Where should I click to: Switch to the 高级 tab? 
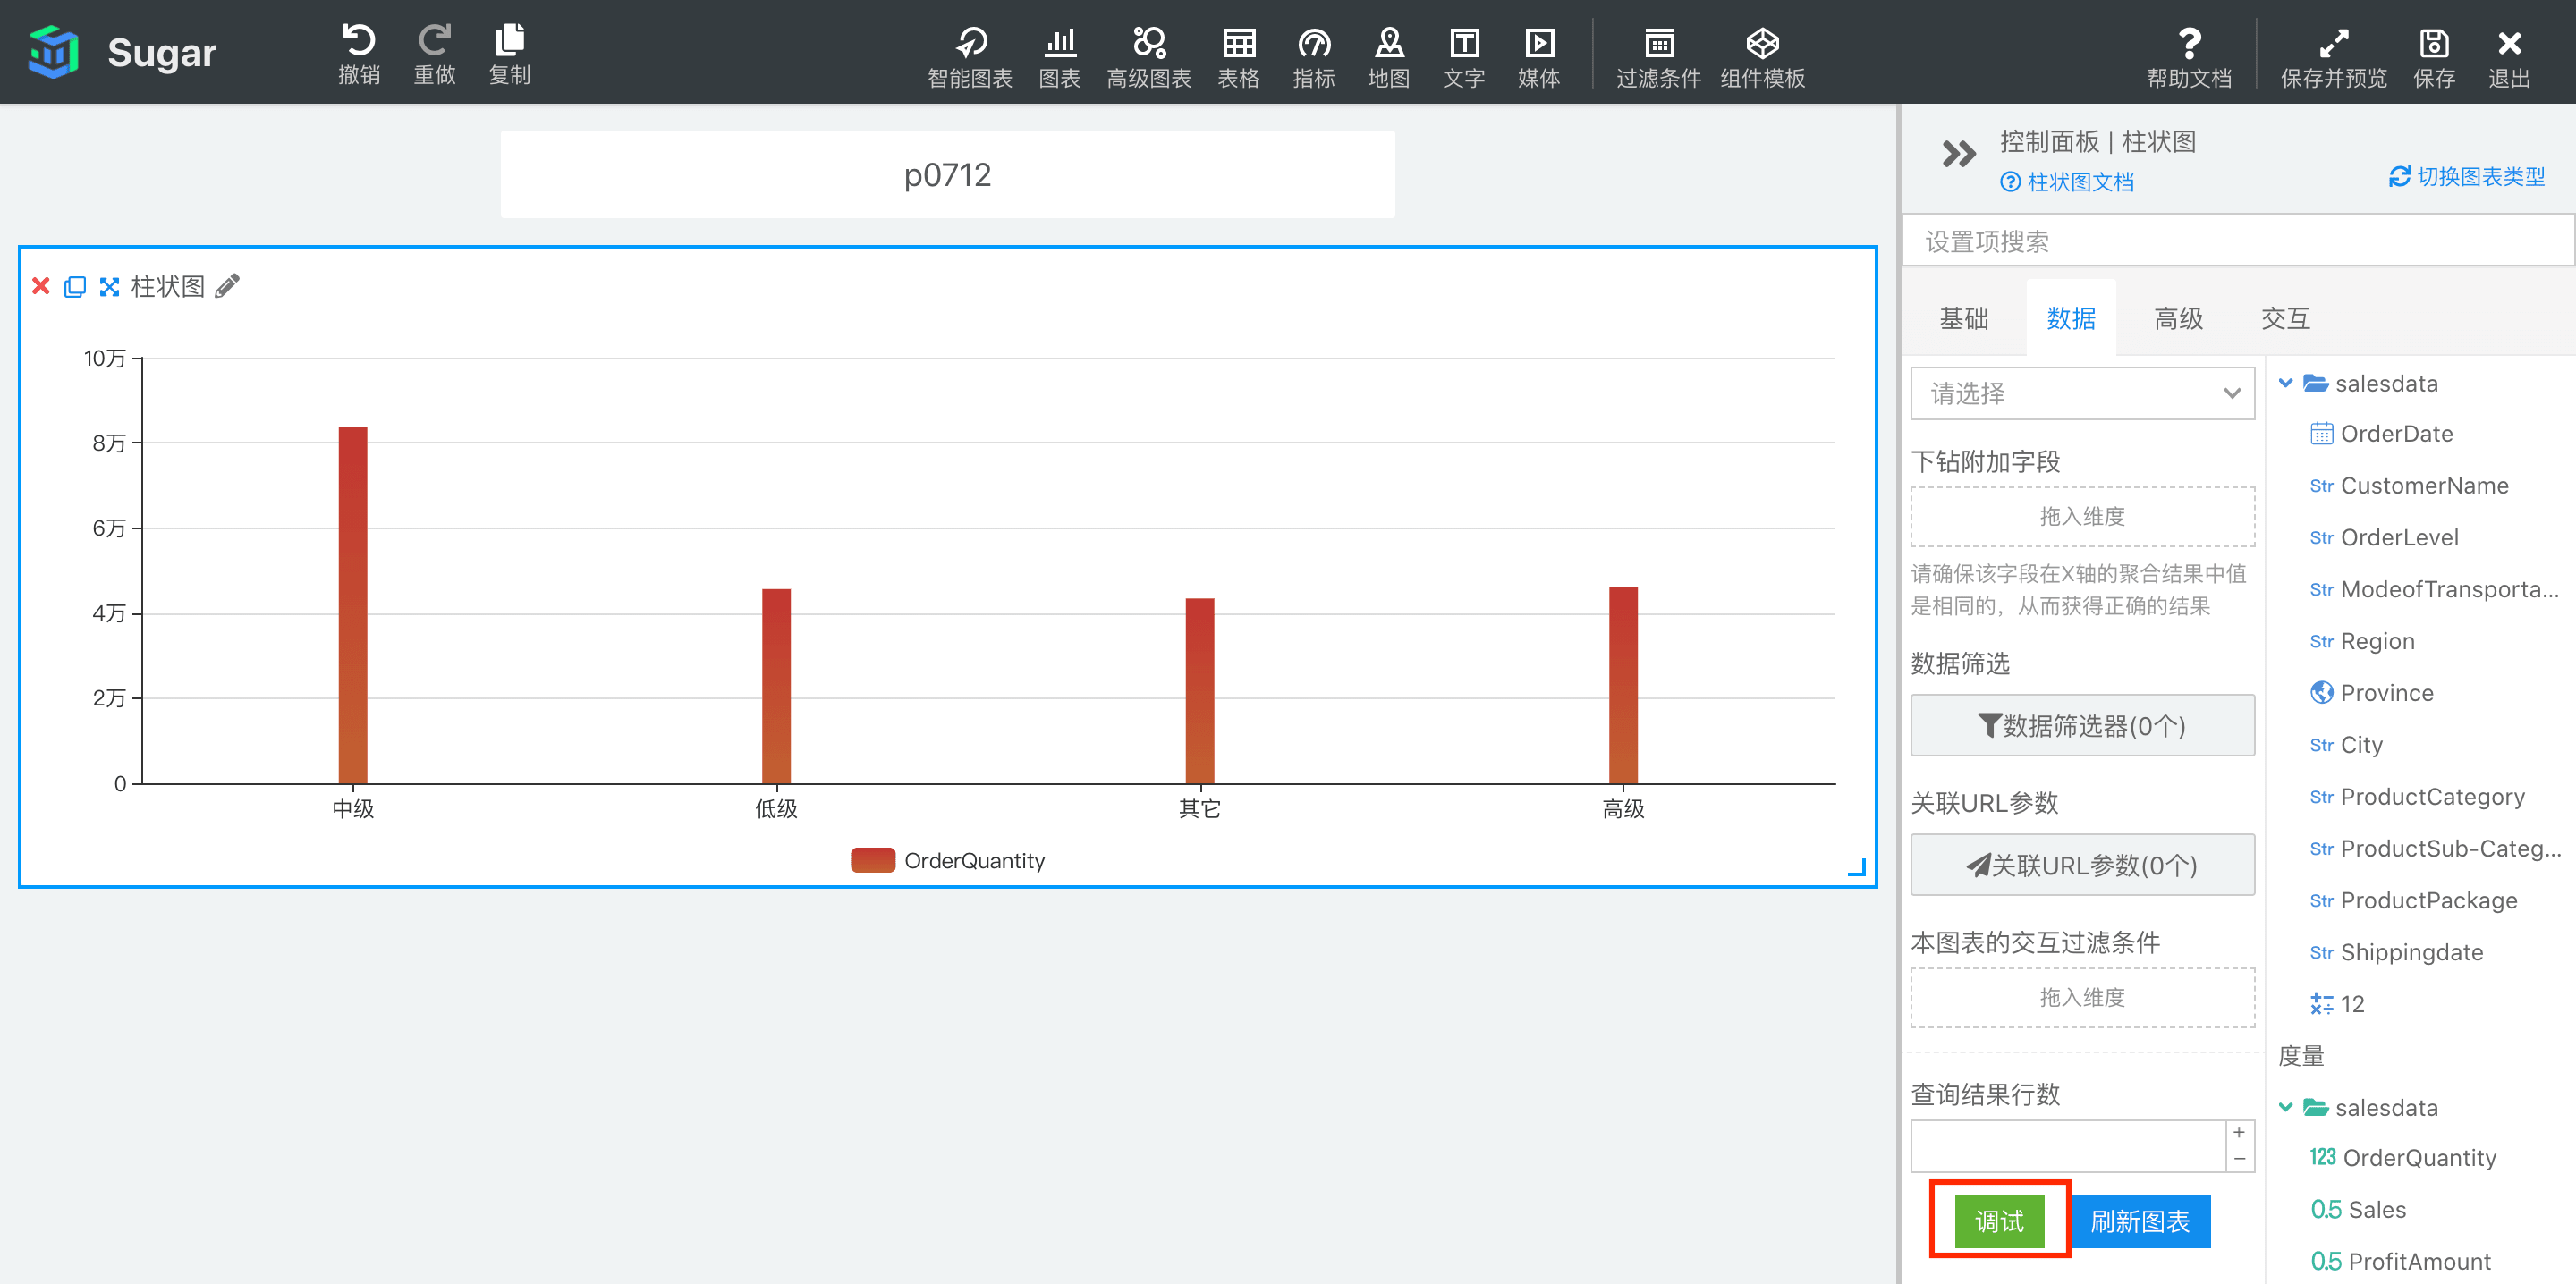coord(2178,319)
